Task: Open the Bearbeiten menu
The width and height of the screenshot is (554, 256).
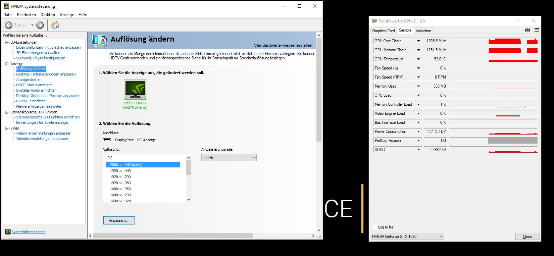Action: coord(27,15)
